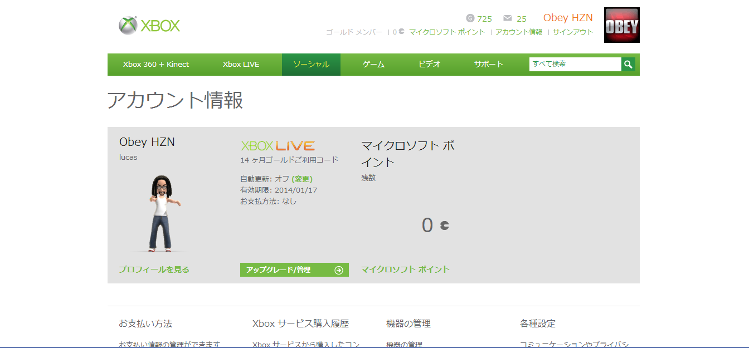This screenshot has width=749, height=348.
Task: Open messages via the envelope icon
Action: [x=507, y=18]
